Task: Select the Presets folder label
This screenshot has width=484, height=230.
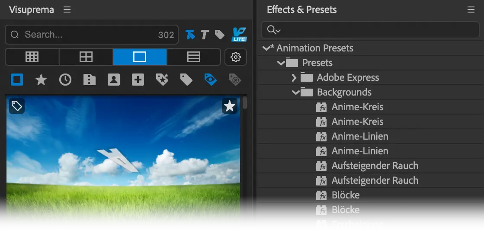Action: click(317, 63)
